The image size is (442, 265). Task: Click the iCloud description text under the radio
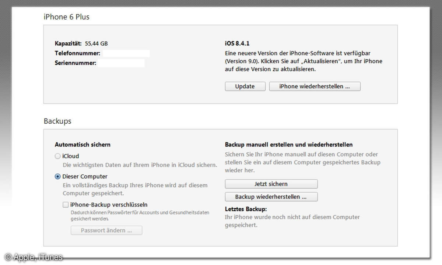140,165
